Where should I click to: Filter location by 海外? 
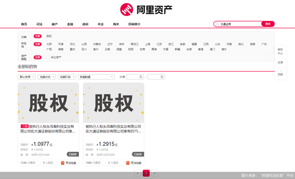coord(224,49)
